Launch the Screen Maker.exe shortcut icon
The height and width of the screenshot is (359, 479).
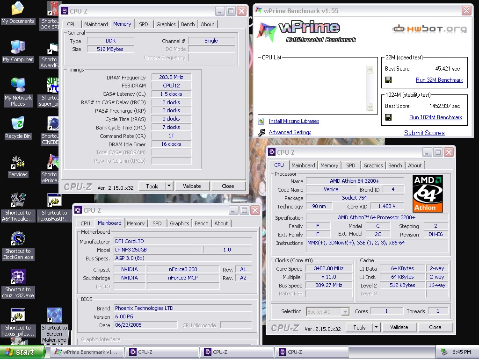[54, 316]
